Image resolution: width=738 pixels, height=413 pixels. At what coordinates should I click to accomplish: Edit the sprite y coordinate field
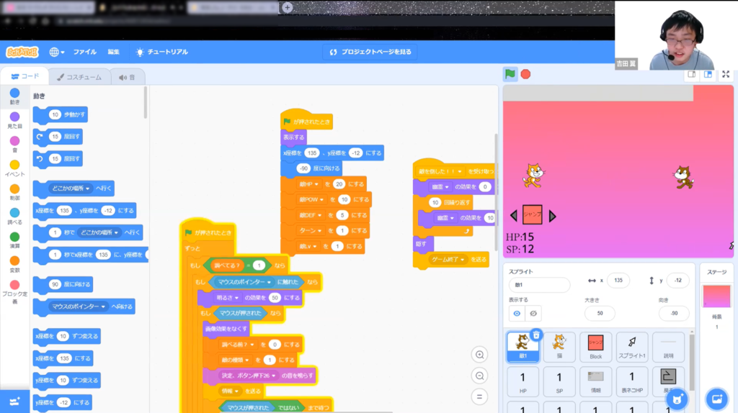pos(678,281)
